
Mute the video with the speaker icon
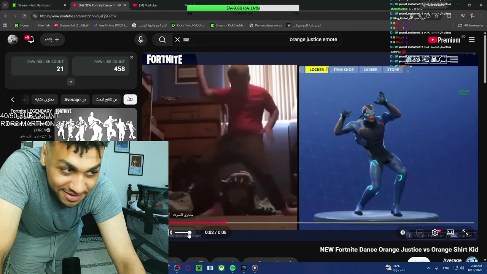(x=170, y=233)
